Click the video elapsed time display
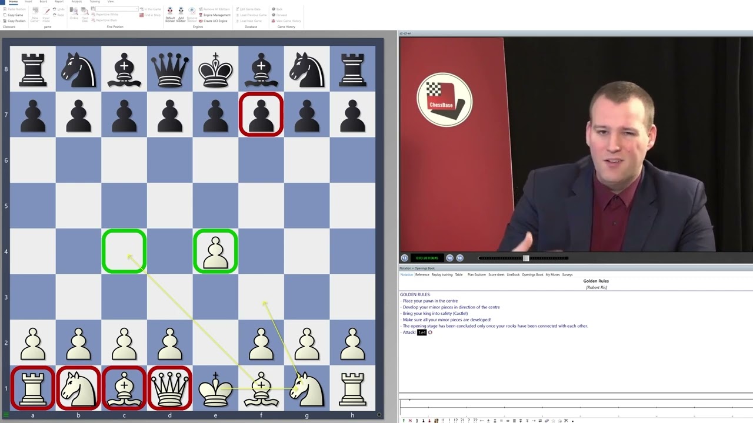Image resolution: width=753 pixels, height=423 pixels. (x=427, y=258)
